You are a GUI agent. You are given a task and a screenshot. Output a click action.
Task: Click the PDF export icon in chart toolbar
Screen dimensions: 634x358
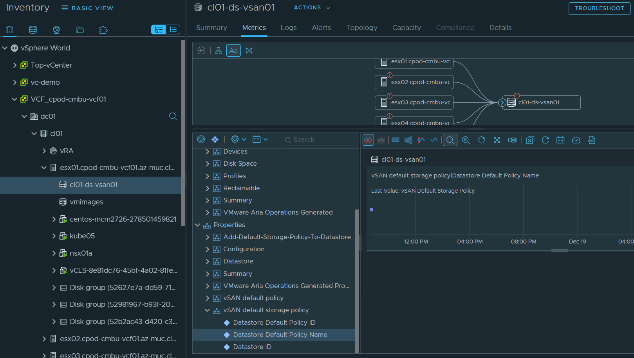point(591,140)
